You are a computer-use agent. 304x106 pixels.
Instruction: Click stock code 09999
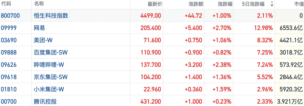pyautogui.click(x=9, y=28)
